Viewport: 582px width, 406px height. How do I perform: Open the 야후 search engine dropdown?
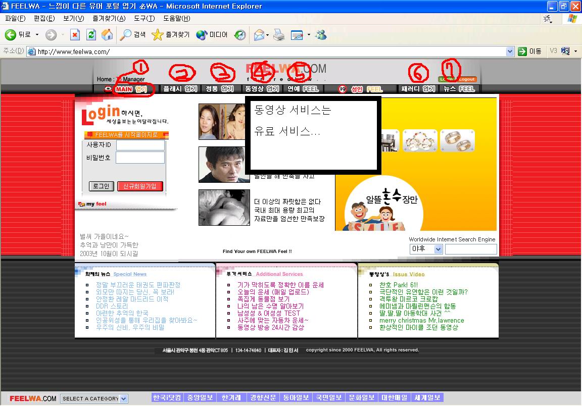point(438,249)
